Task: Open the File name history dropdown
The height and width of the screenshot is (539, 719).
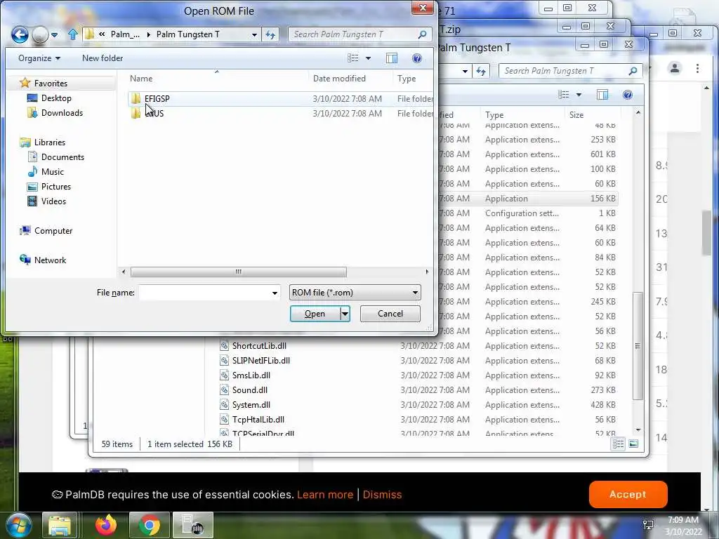Action: (275, 293)
